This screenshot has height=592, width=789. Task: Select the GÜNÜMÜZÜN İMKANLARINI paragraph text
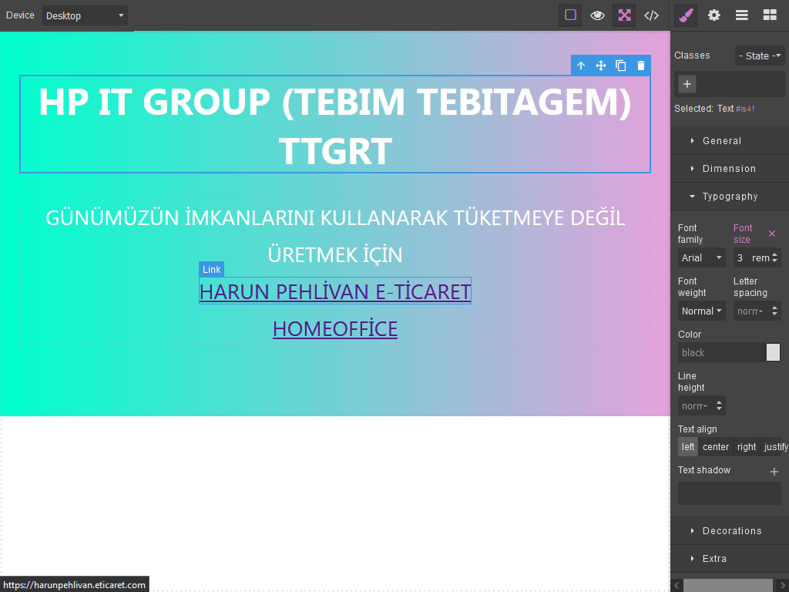(x=335, y=236)
